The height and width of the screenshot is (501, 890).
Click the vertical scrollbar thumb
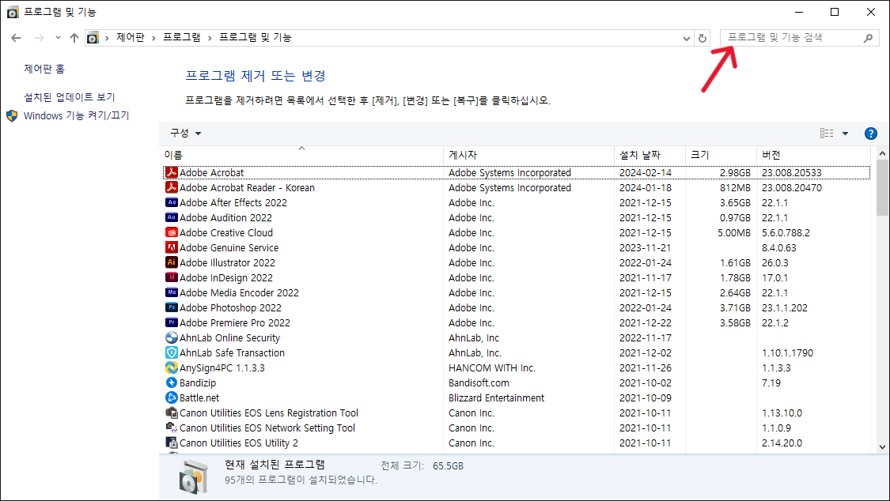point(882,187)
